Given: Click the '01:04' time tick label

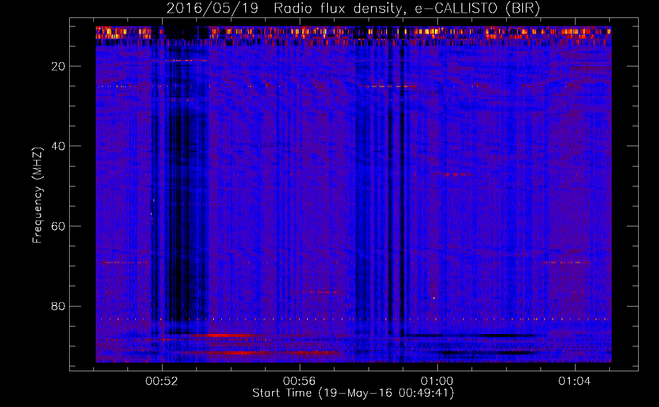Looking at the screenshot, I should (575, 381).
